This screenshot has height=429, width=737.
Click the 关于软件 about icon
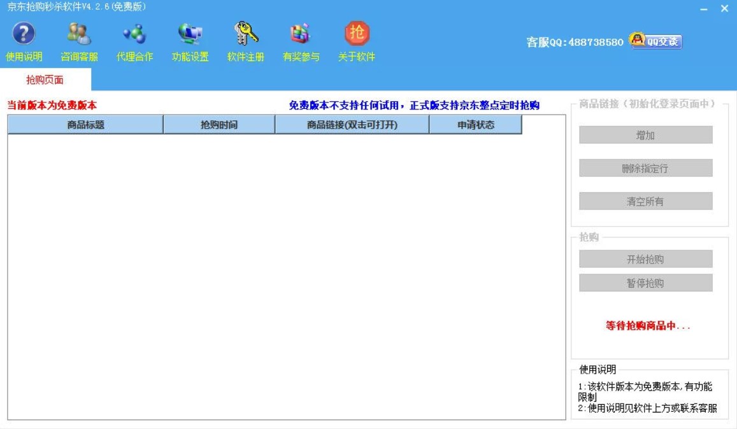pyautogui.click(x=357, y=42)
